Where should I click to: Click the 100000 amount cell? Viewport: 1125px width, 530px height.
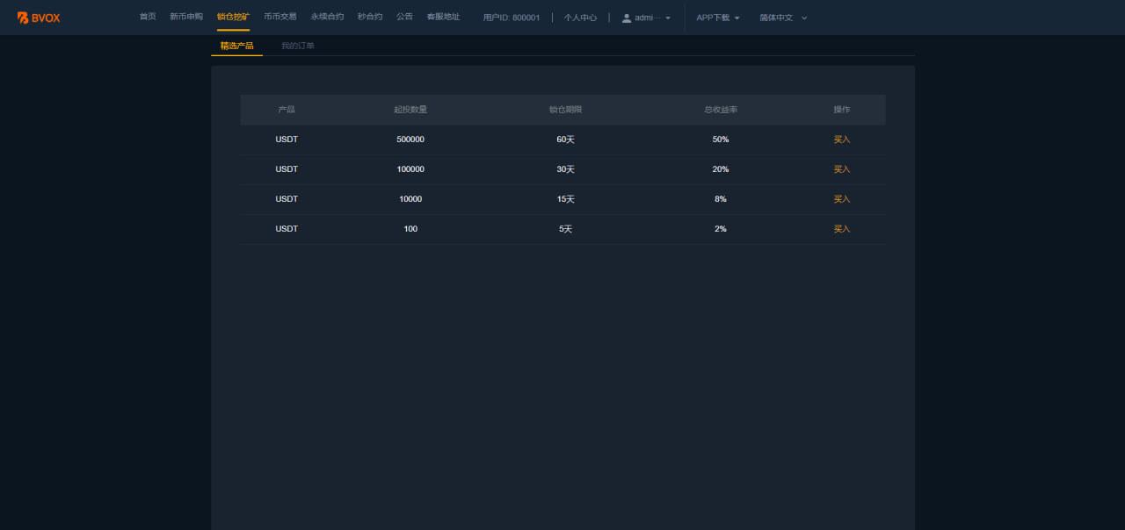pos(410,169)
